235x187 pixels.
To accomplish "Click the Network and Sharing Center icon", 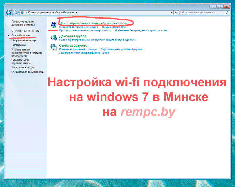I will 54,25.
